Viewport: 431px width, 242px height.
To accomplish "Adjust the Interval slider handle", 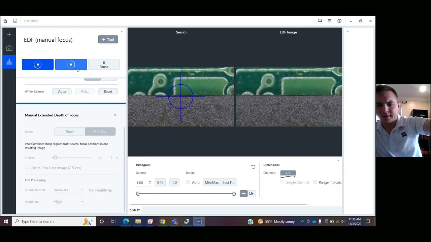I will (55, 157).
